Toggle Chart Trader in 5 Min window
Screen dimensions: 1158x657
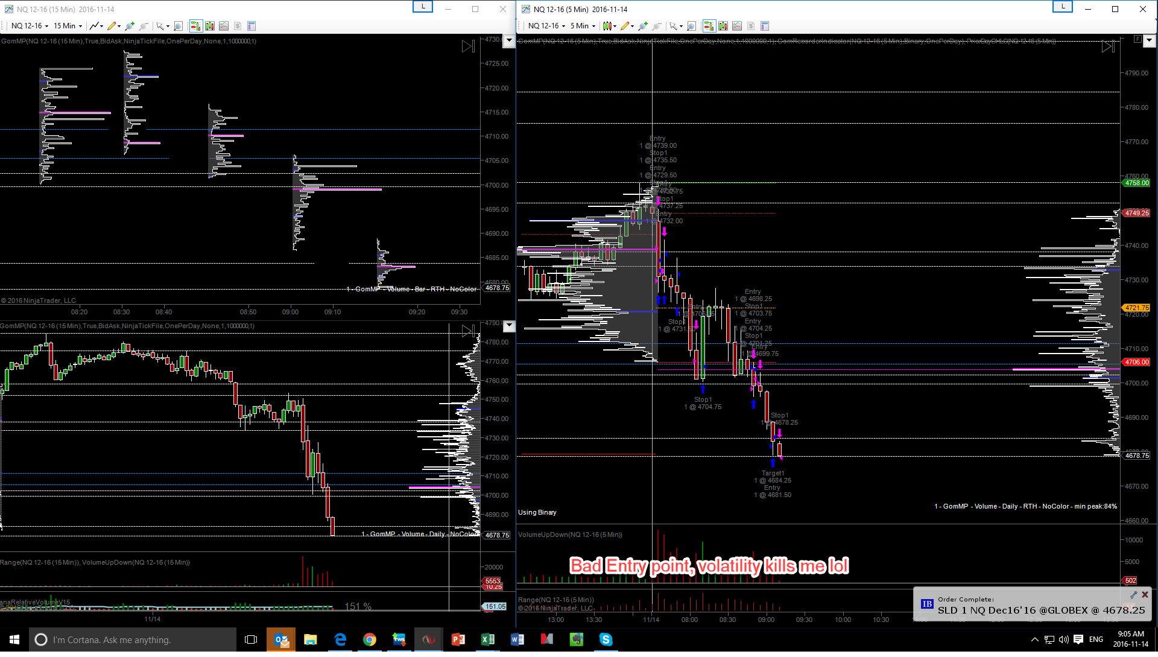709,26
